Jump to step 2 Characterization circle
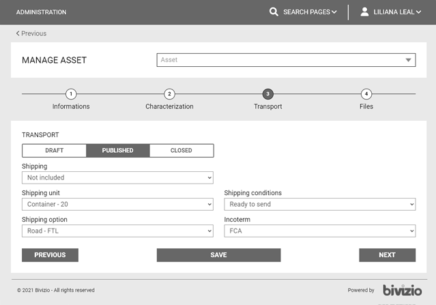 [169, 94]
